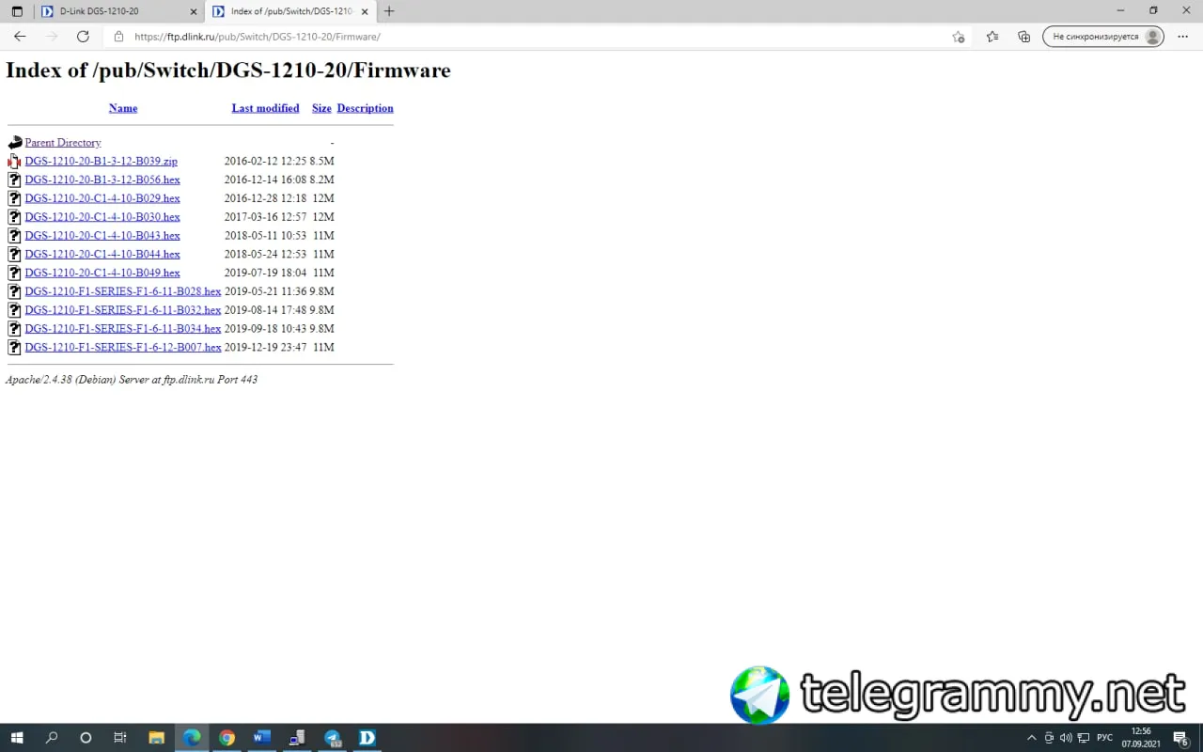Open DGS-1210-F1-SERIES-F1-6-11-B032.hex link

[123, 310]
